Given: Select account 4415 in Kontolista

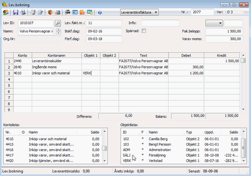Looking at the screenshot, I should 53,144.
